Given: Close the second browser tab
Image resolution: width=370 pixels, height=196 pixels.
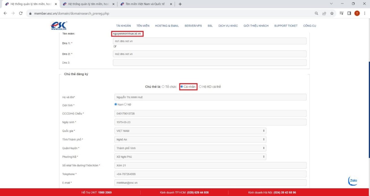Looking at the screenshot, I should pyautogui.click(x=114, y=4).
